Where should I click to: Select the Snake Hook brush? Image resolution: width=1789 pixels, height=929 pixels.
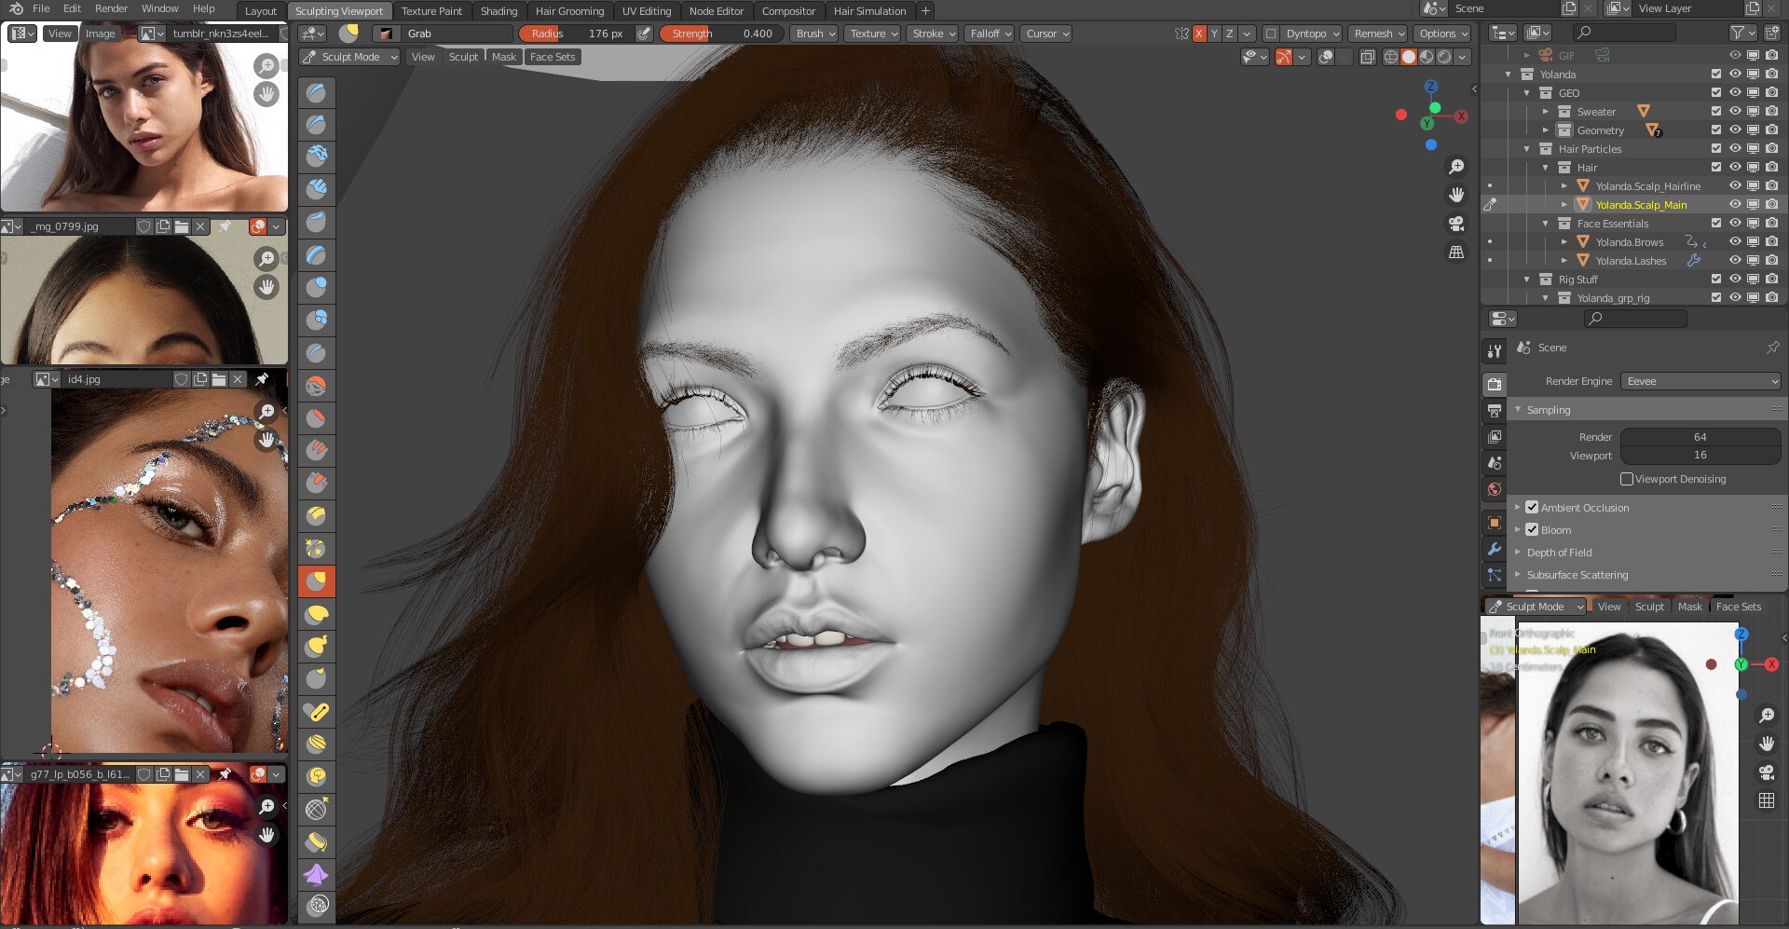(317, 646)
